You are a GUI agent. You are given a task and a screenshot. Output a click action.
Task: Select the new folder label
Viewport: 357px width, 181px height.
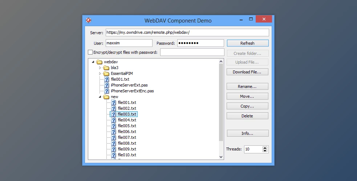tap(114, 97)
